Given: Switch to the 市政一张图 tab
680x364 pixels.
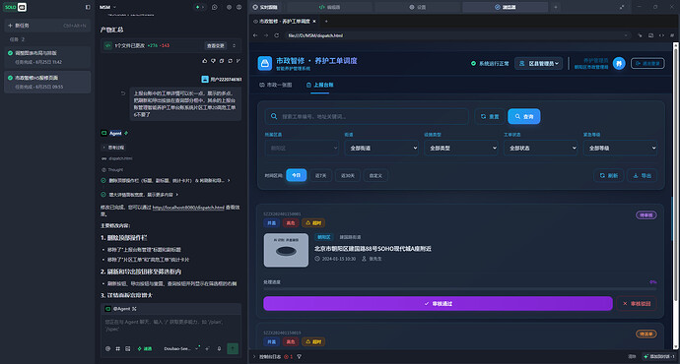Looking at the screenshot, I should 276,85.
